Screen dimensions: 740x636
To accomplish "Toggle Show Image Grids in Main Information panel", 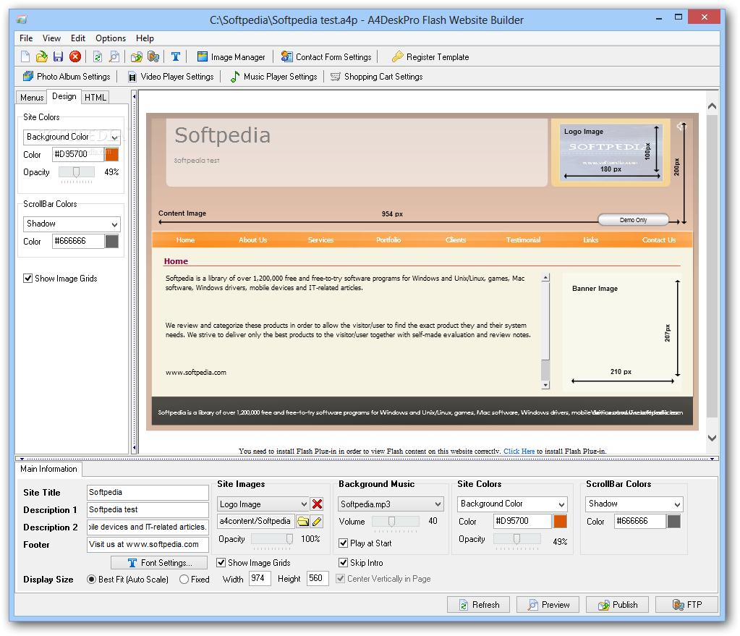I will point(221,563).
